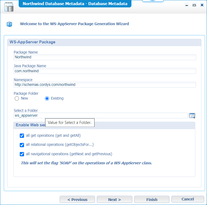Click the 'Select a Folder' label

26,111
